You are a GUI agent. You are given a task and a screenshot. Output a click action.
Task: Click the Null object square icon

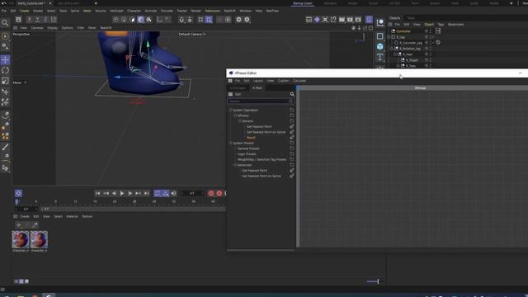pos(379,36)
